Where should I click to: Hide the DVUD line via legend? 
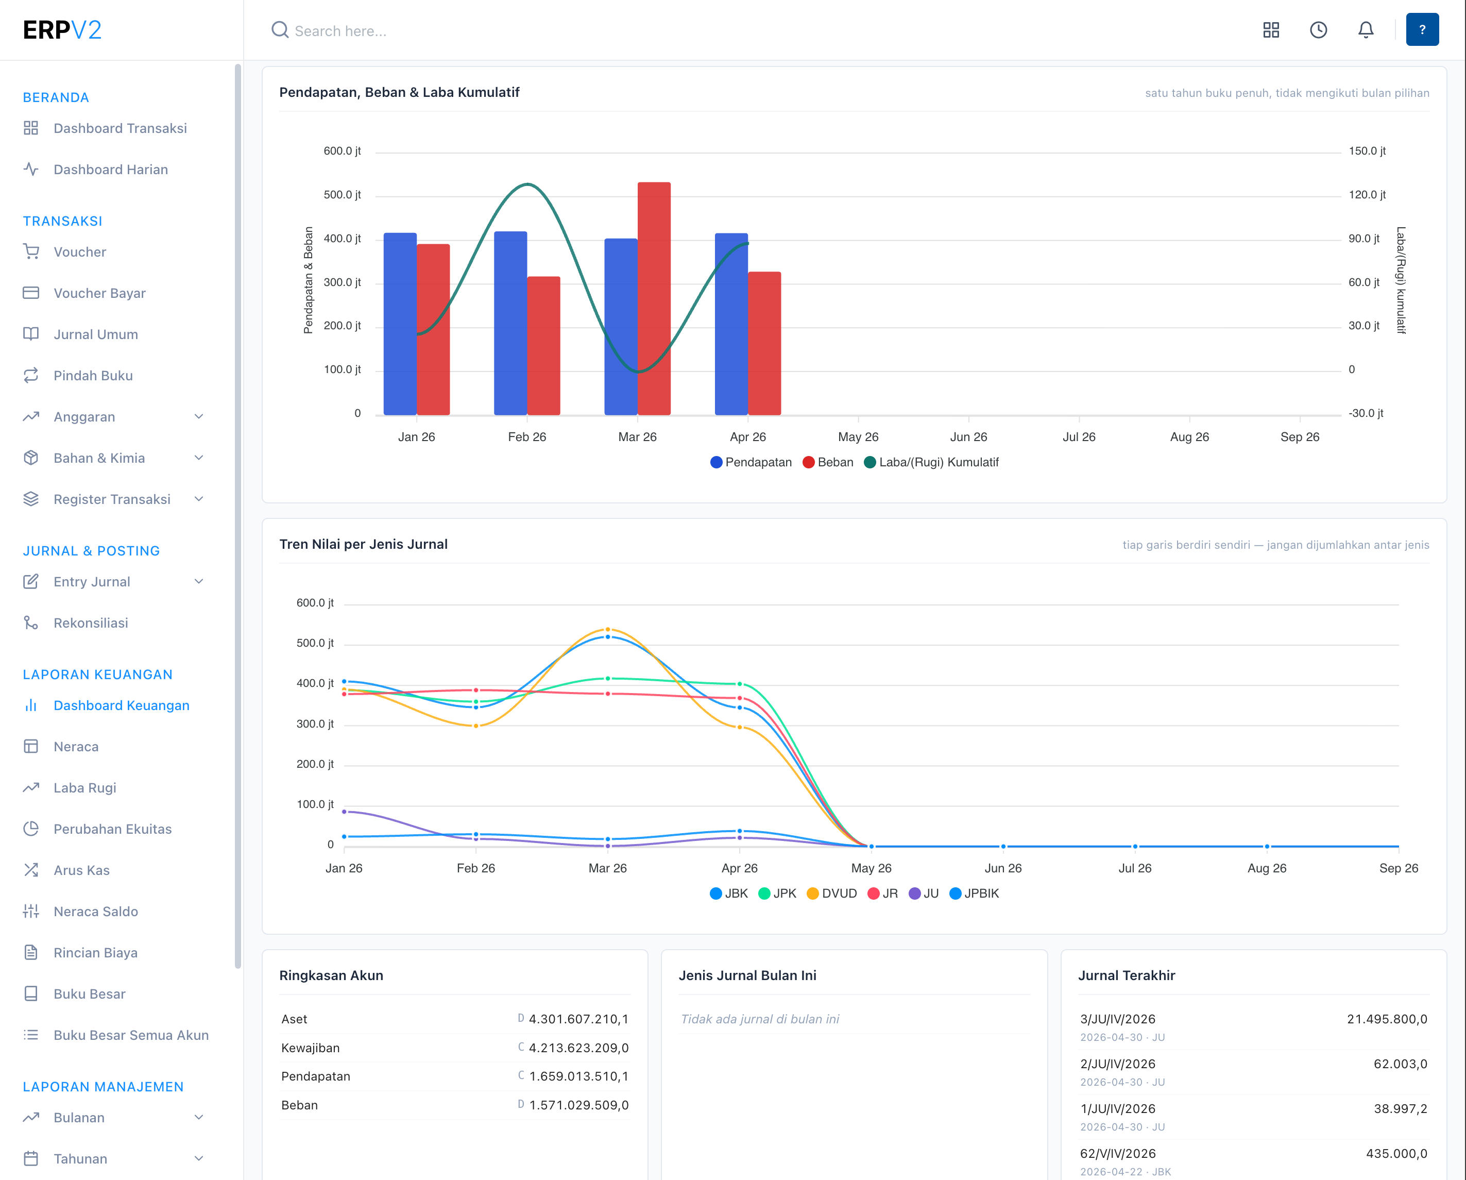pos(831,894)
